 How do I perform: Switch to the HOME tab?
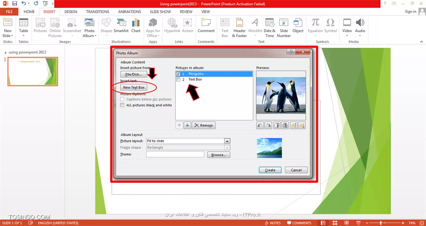[x=29, y=12]
